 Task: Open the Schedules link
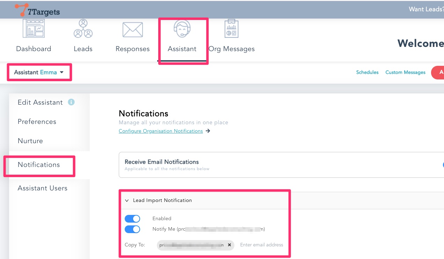[367, 72]
